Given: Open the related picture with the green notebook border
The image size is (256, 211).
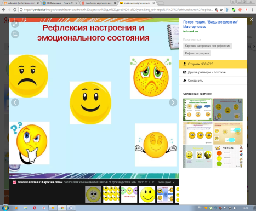Looking at the screenshot, I should [x=198, y=110].
